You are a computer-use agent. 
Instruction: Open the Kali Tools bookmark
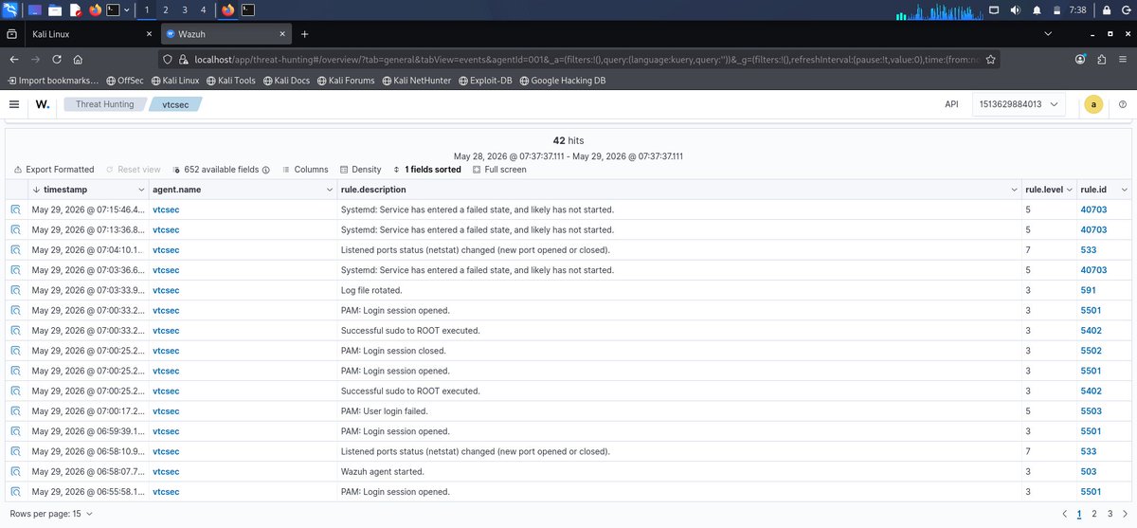click(229, 81)
